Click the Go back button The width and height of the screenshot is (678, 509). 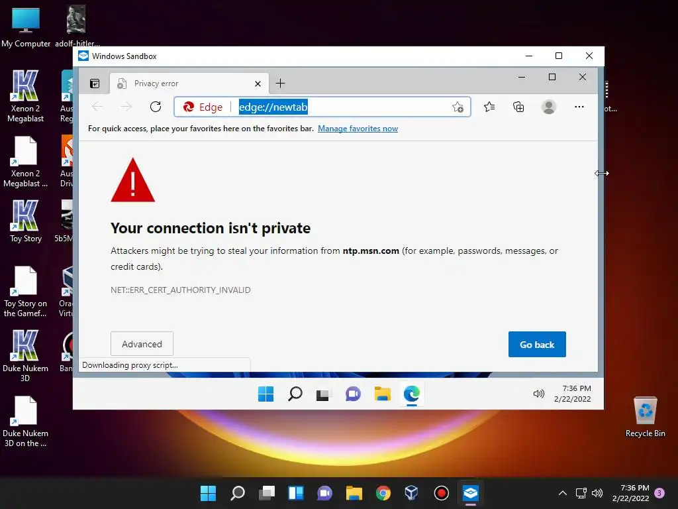[537, 345]
